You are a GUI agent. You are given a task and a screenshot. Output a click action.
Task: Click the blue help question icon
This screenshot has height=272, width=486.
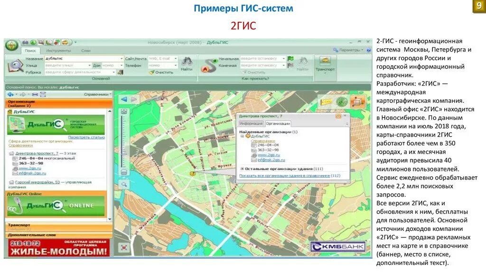[368, 50]
